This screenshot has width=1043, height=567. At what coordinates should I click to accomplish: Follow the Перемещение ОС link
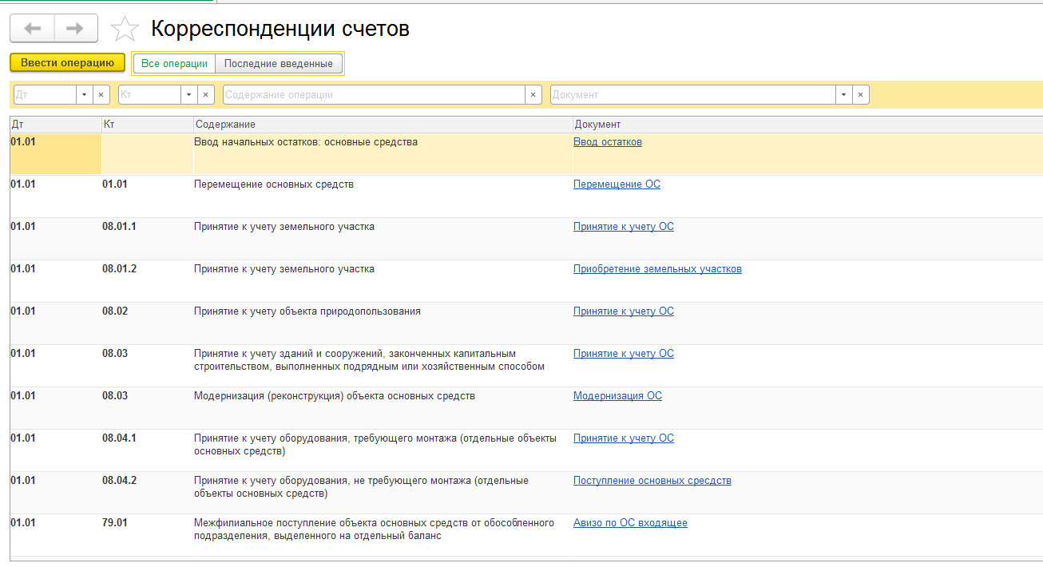pos(617,184)
